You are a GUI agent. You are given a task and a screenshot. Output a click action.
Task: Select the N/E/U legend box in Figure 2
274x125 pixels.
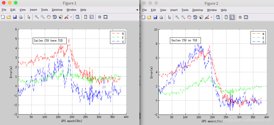[x=258, y=38]
